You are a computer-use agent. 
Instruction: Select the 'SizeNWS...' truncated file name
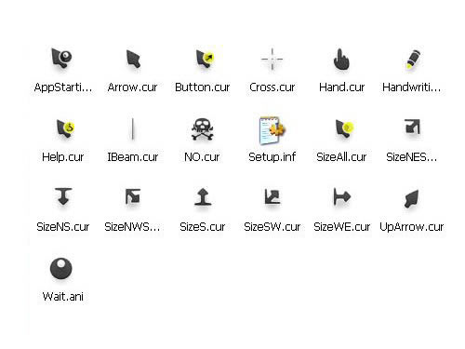tap(132, 227)
